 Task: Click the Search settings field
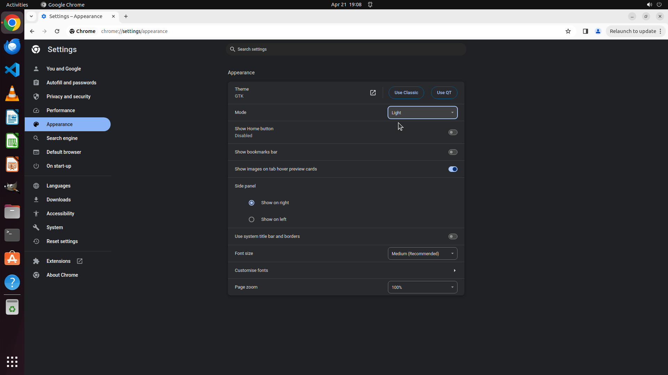(346, 49)
